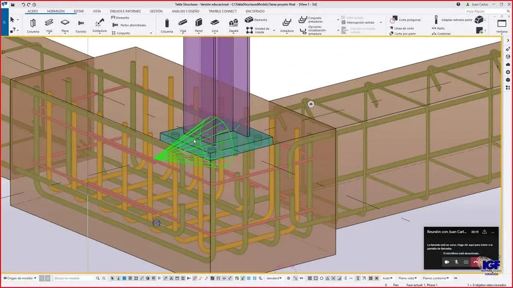Select the concrete Viga tool
513x288 pixels.
point(183,25)
